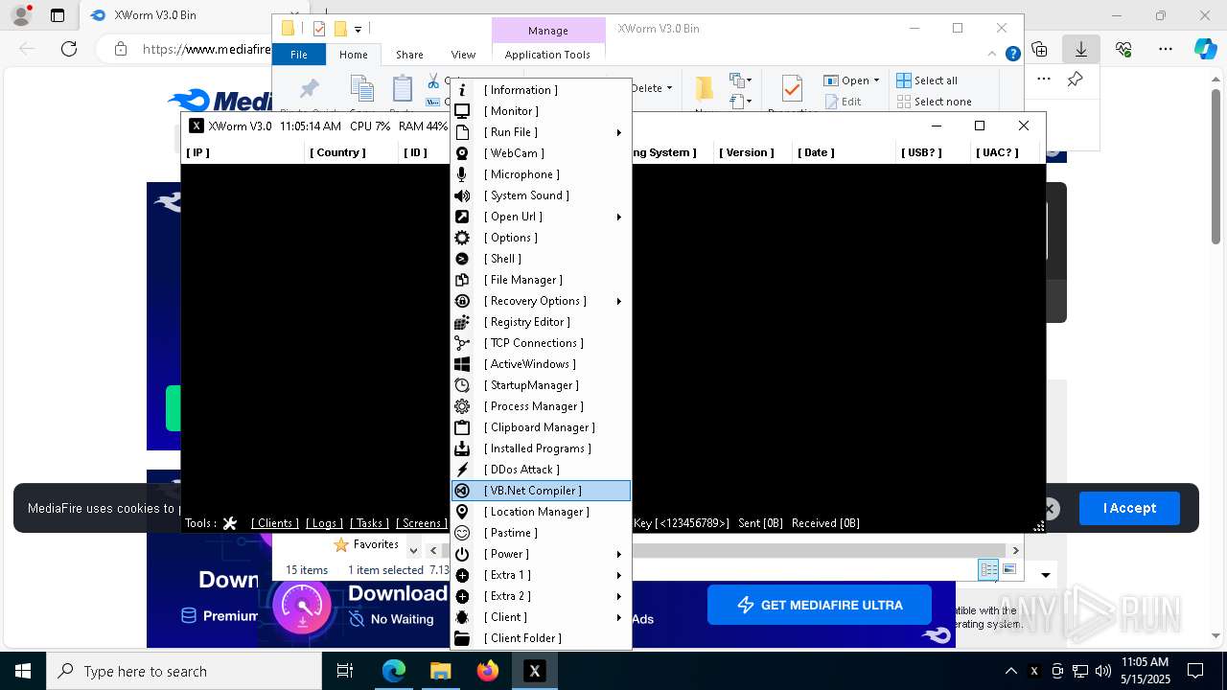Click the Options gear icon
The width and height of the screenshot is (1227, 690).
click(x=462, y=238)
